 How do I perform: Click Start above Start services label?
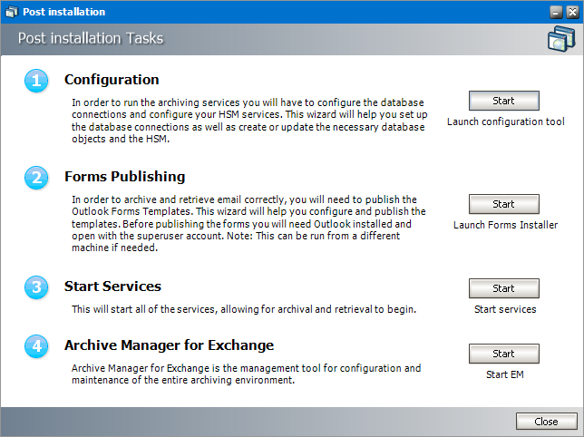503,288
